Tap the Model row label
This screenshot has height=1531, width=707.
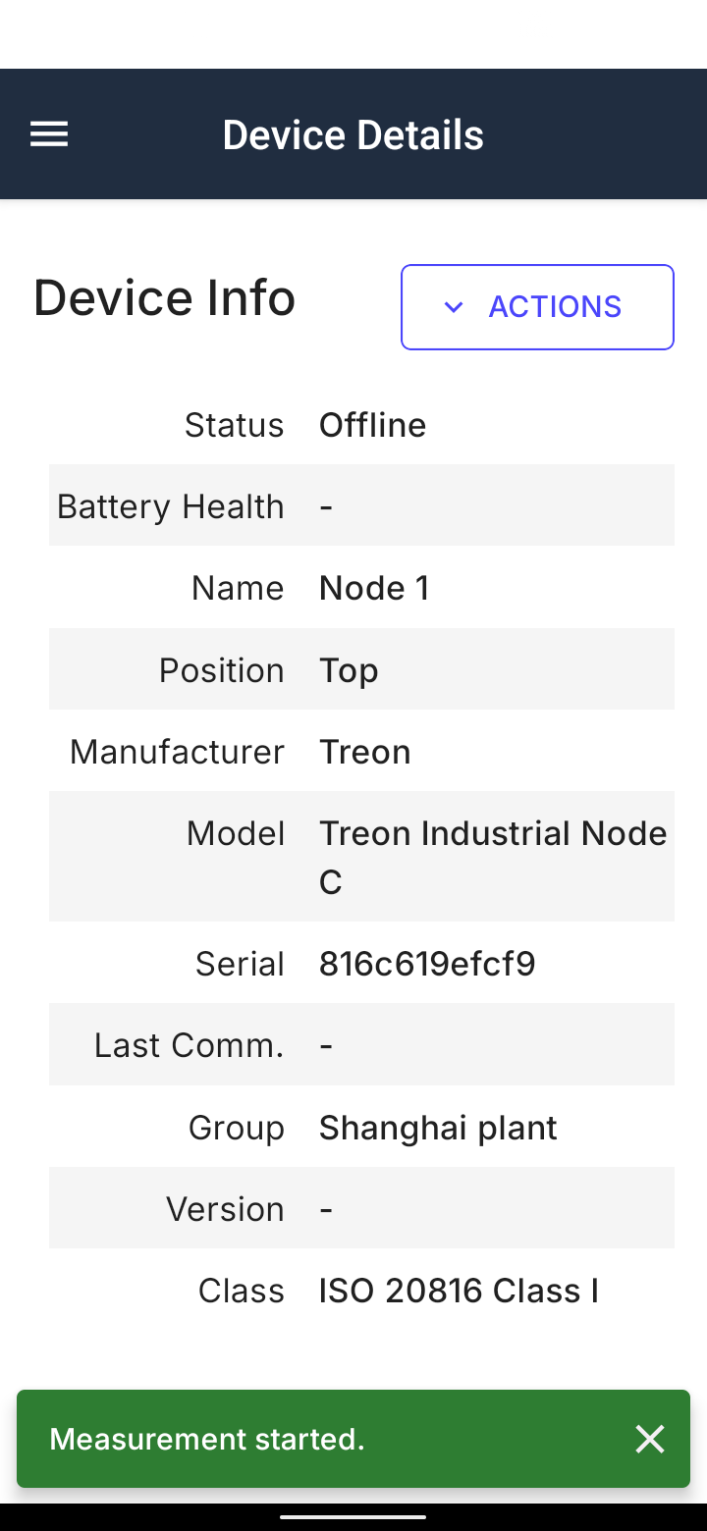tap(236, 833)
